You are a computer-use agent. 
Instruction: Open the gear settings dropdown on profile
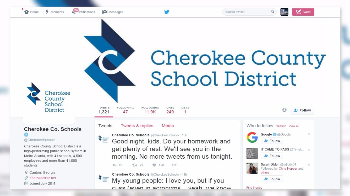pyautogui.click(x=284, y=110)
